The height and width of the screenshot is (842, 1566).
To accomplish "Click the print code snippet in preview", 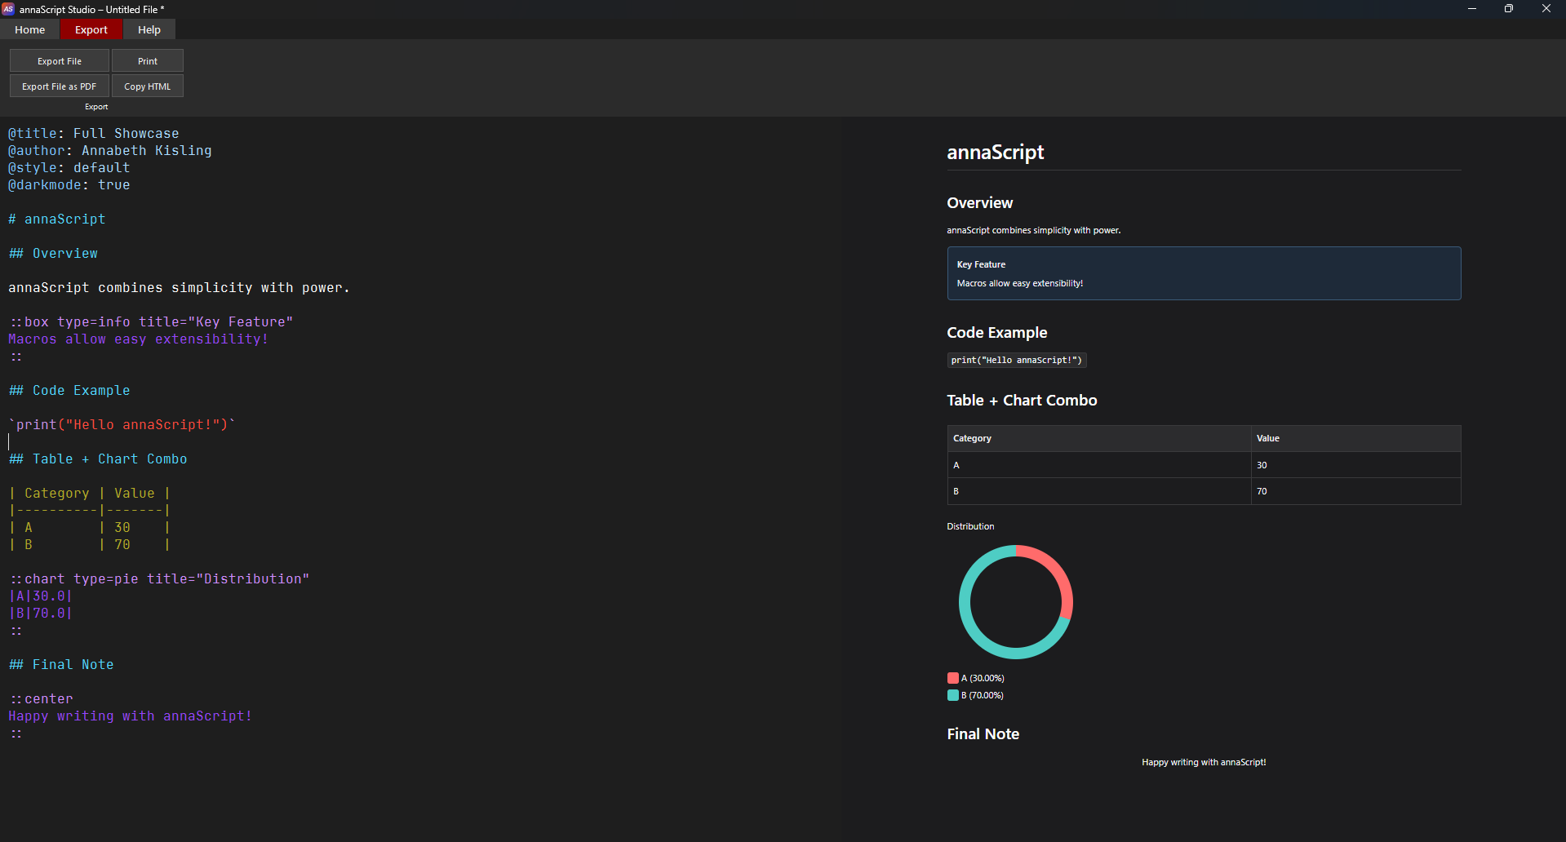I will click(1017, 360).
